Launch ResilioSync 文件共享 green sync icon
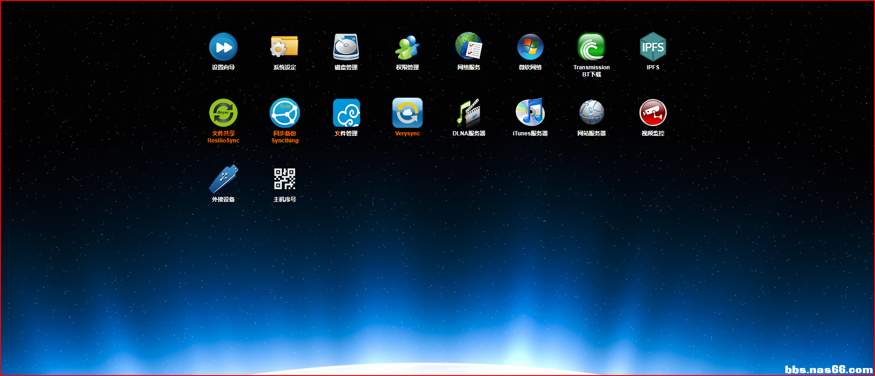 tap(223, 113)
